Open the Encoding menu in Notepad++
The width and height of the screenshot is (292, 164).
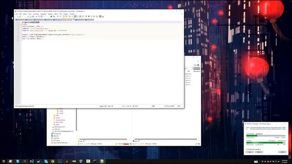[x=36, y=14]
